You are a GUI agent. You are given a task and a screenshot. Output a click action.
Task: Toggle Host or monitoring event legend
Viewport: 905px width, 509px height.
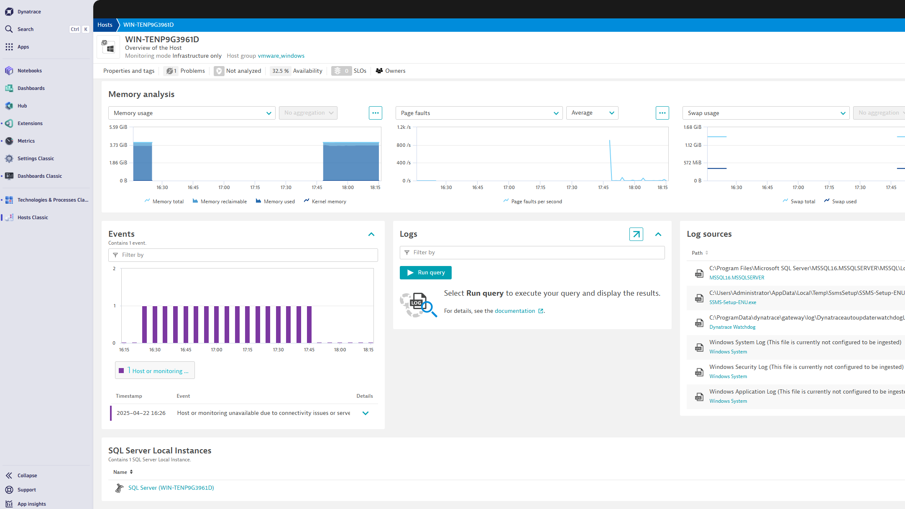pos(155,371)
